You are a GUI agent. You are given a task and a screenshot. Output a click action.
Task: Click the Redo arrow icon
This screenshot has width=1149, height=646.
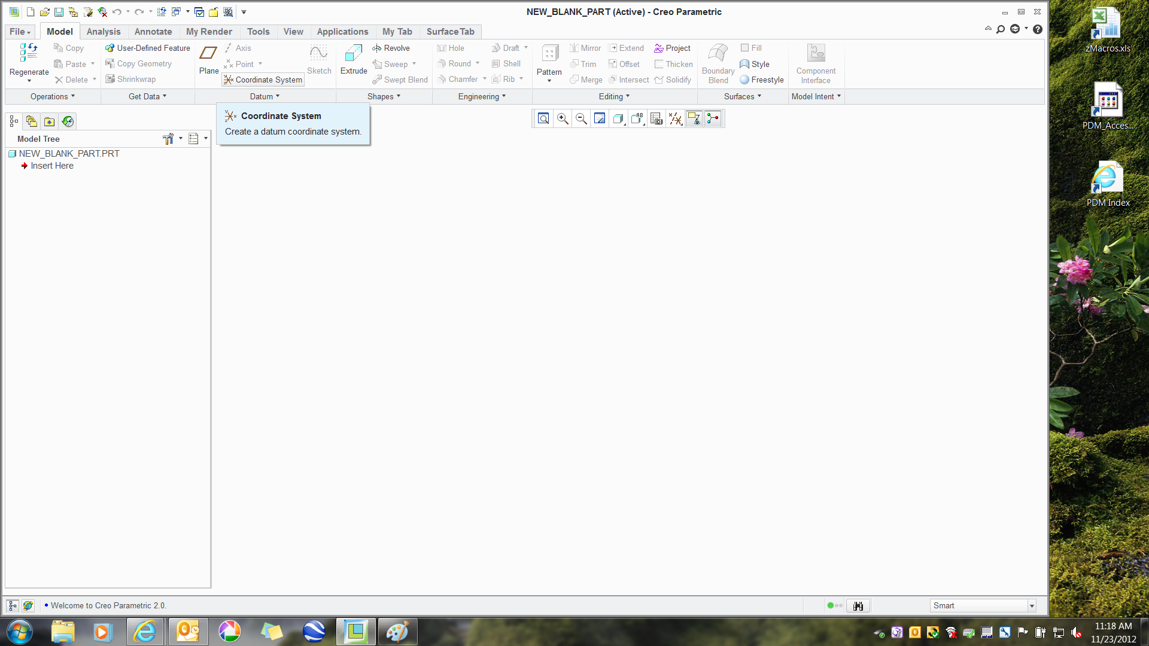tap(139, 12)
